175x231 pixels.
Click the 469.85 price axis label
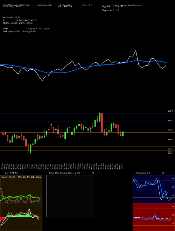pos(171,130)
